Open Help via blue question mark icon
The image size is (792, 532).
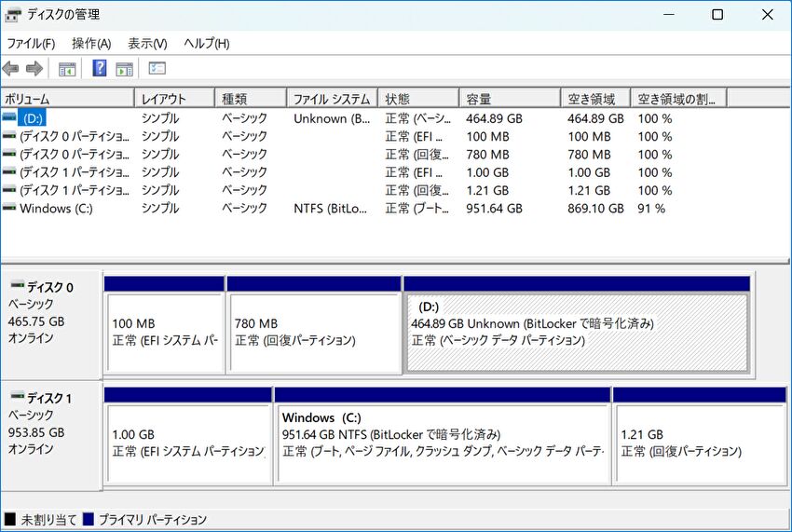[100, 69]
